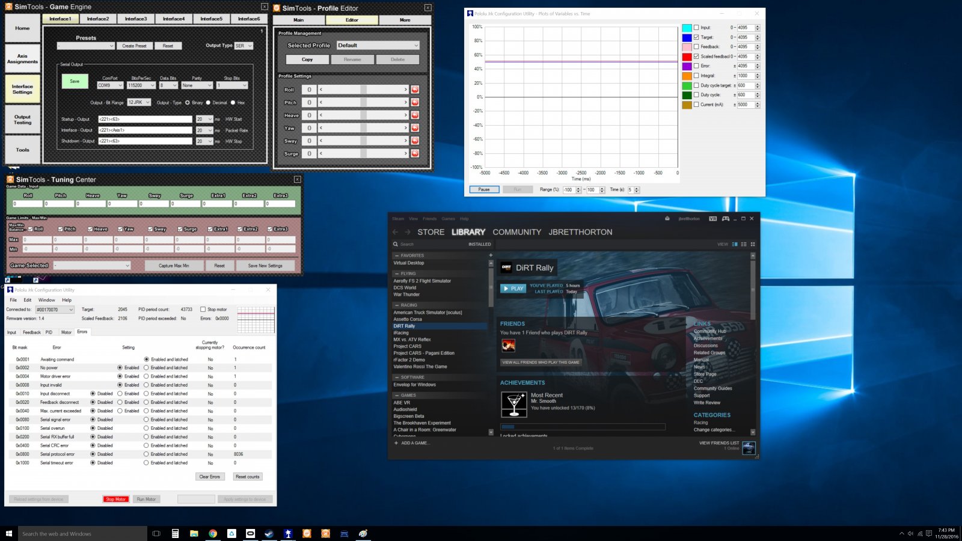962x541 pixels.
Task: Click the red reset icon beside Heave slider
Action: pyautogui.click(x=415, y=115)
